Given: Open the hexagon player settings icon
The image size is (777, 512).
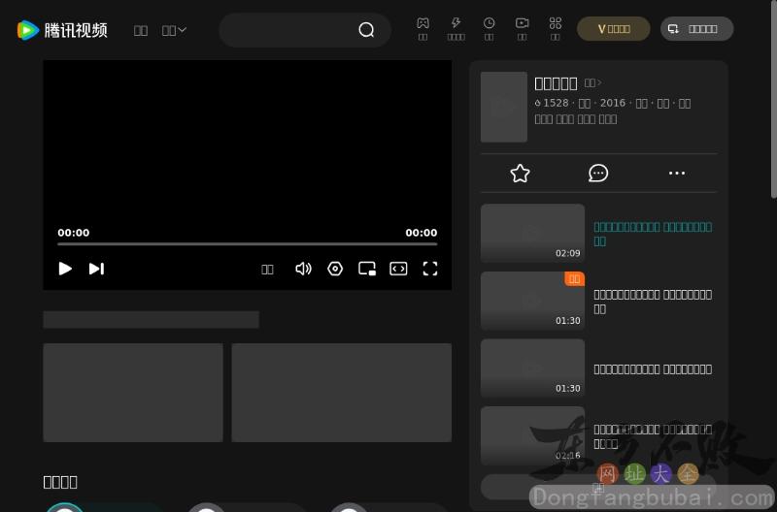Looking at the screenshot, I should click(335, 269).
